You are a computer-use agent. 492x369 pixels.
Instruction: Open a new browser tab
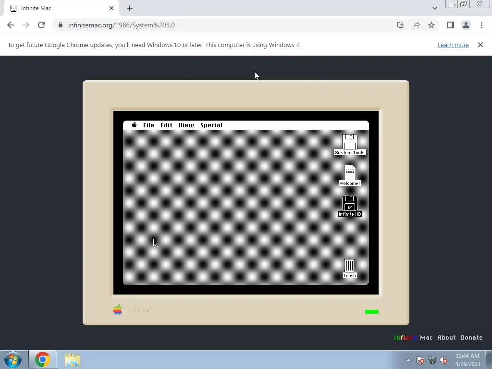[130, 8]
